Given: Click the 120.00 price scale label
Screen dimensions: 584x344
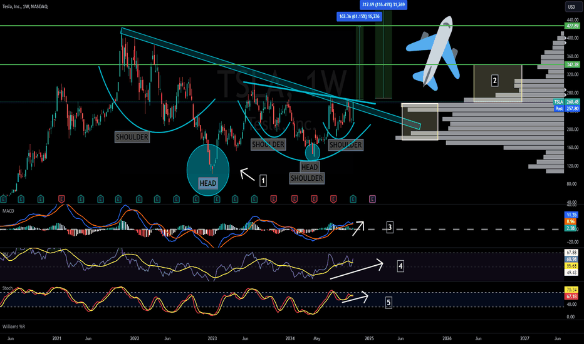Looking at the screenshot, I should pyautogui.click(x=573, y=166).
